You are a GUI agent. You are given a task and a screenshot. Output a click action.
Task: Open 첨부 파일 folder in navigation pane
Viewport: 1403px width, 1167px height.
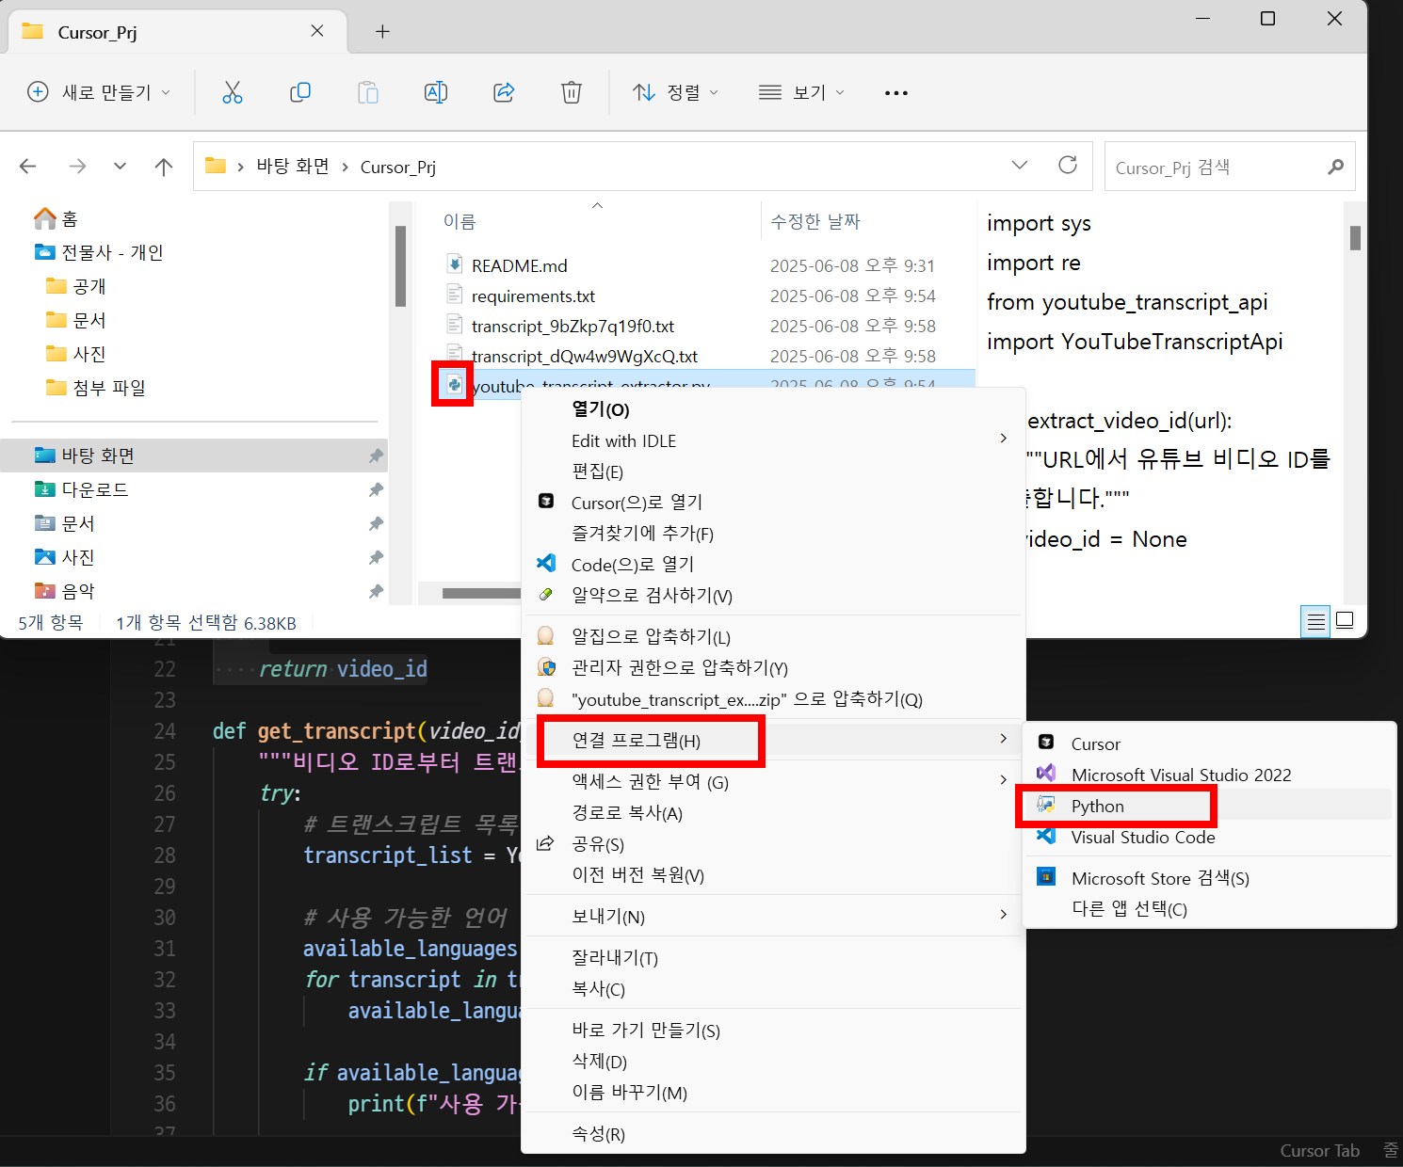97,388
